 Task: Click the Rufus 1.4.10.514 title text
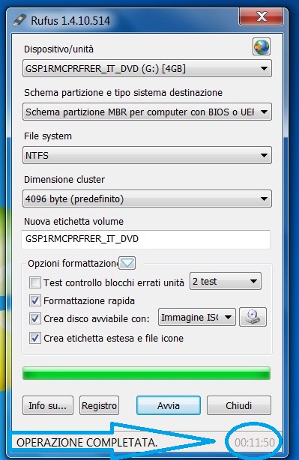tap(70, 21)
